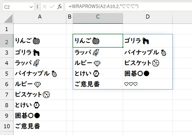Confirm the formula with checkmark icon
The width and height of the screenshot is (192, 135).
[52, 7]
